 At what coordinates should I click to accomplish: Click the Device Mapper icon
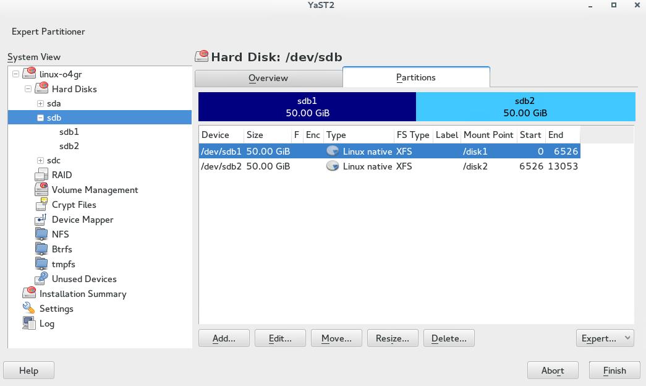click(41, 220)
